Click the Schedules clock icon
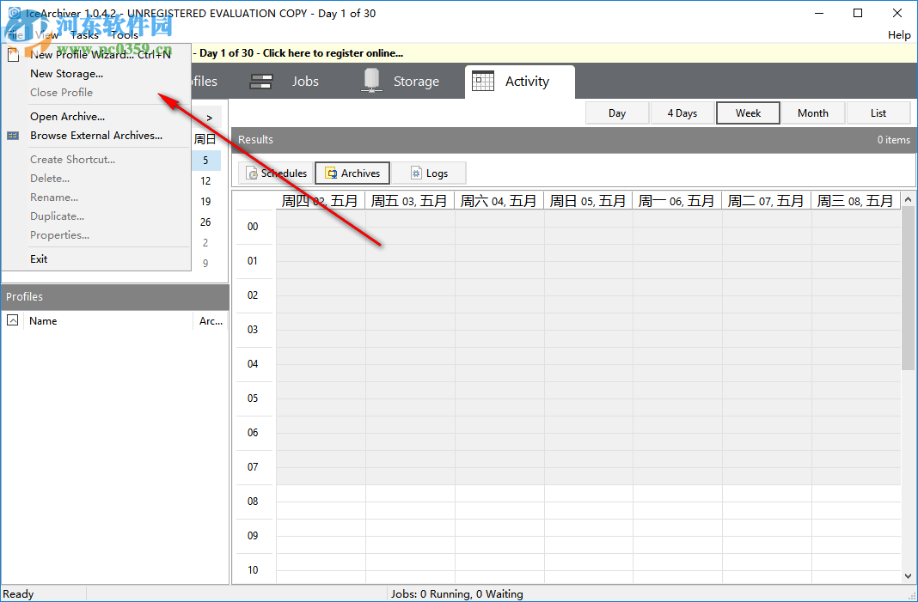Screen dimensions: 918x602 coord(253,173)
